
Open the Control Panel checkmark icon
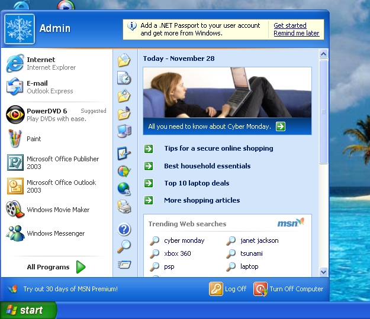point(124,153)
